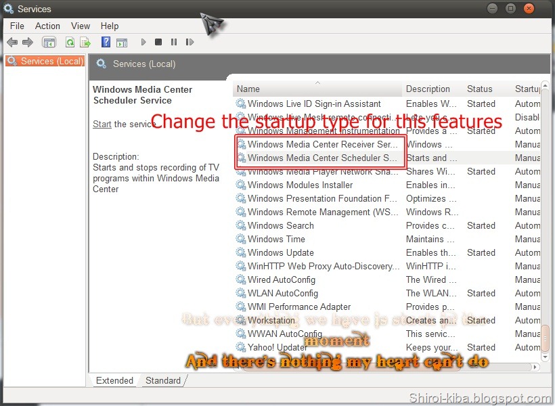The image size is (555, 406).
Task: Click the horizontal scrollbar right arrow
Action: click(x=535, y=367)
